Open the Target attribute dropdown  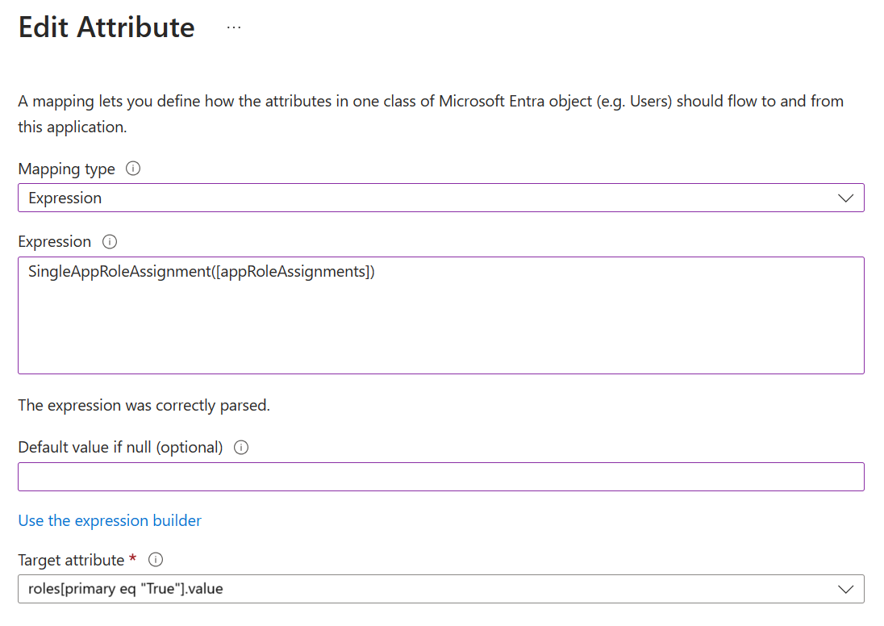tap(440, 589)
